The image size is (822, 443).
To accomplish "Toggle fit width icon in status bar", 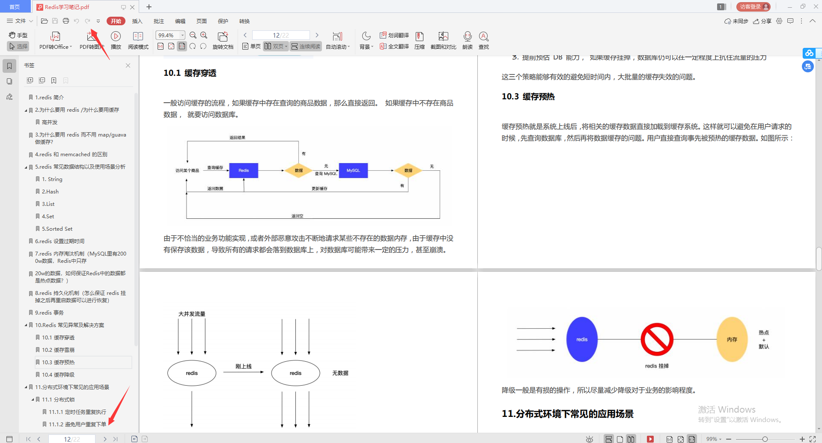I will 691,439.
